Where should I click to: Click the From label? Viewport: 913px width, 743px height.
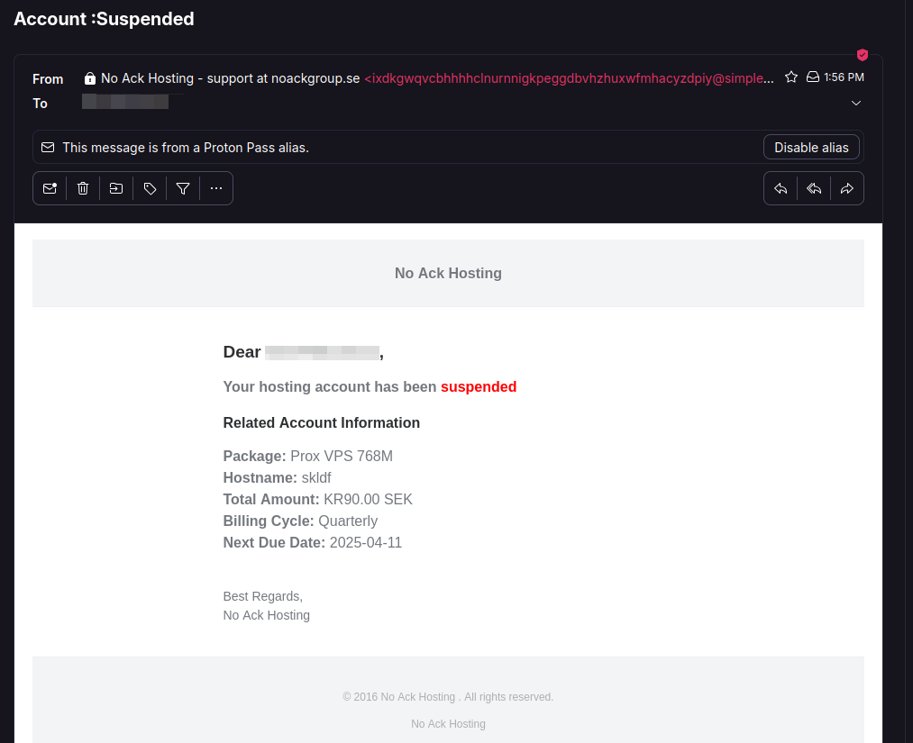click(x=48, y=78)
